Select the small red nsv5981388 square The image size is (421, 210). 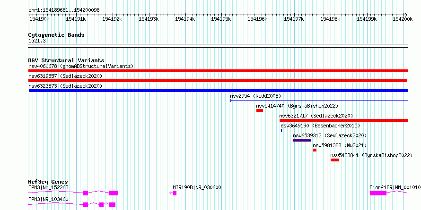pos(315,150)
